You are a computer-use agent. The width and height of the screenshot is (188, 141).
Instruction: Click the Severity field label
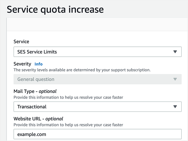tap(22, 64)
